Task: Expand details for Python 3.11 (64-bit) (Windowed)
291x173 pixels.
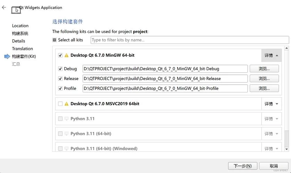Action: pos(271,148)
